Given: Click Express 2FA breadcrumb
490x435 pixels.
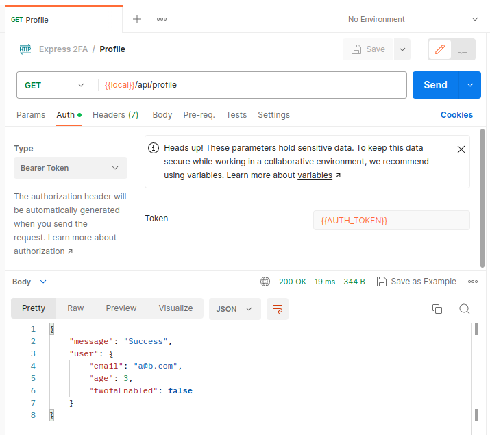Looking at the screenshot, I should point(63,49).
